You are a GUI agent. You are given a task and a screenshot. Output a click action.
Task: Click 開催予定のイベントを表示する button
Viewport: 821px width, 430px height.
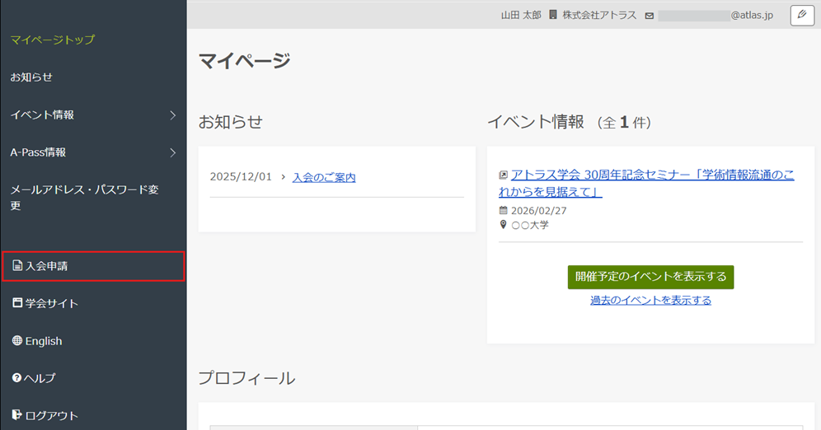click(651, 277)
